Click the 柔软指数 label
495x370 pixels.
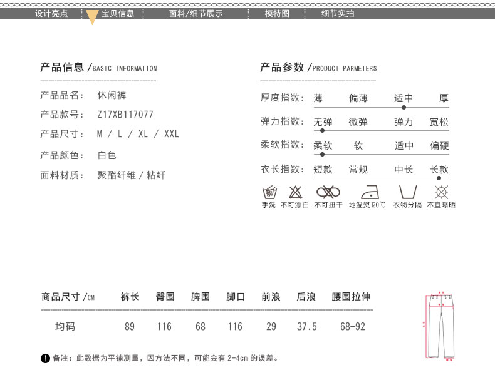[x=282, y=145]
